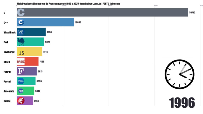Click the Pascal logo icon
This screenshot has width=203, height=114.
click(x=21, y=81)
